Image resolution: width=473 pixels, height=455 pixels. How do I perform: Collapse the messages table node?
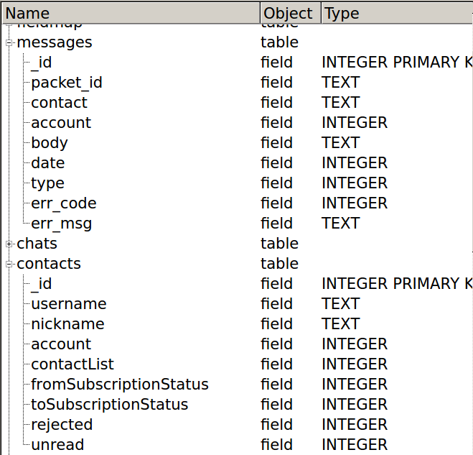[x=9, y=42]
